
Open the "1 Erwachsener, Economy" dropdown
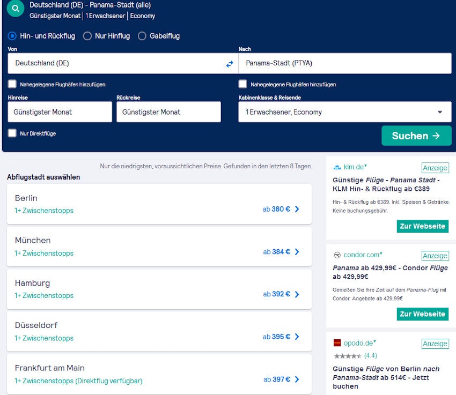pos(345,111)
